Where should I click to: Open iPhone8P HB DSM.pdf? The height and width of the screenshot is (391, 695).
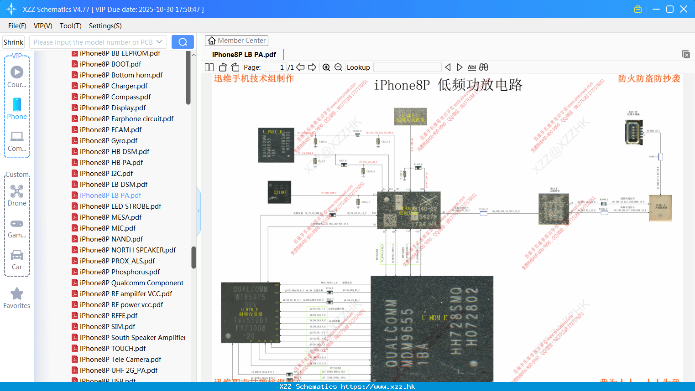[115, 151]
